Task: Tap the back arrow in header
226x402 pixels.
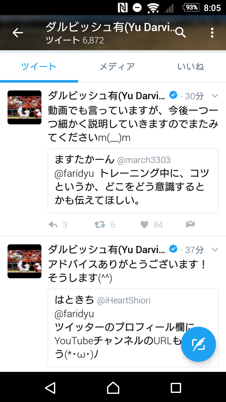Action: coord(18,33)
